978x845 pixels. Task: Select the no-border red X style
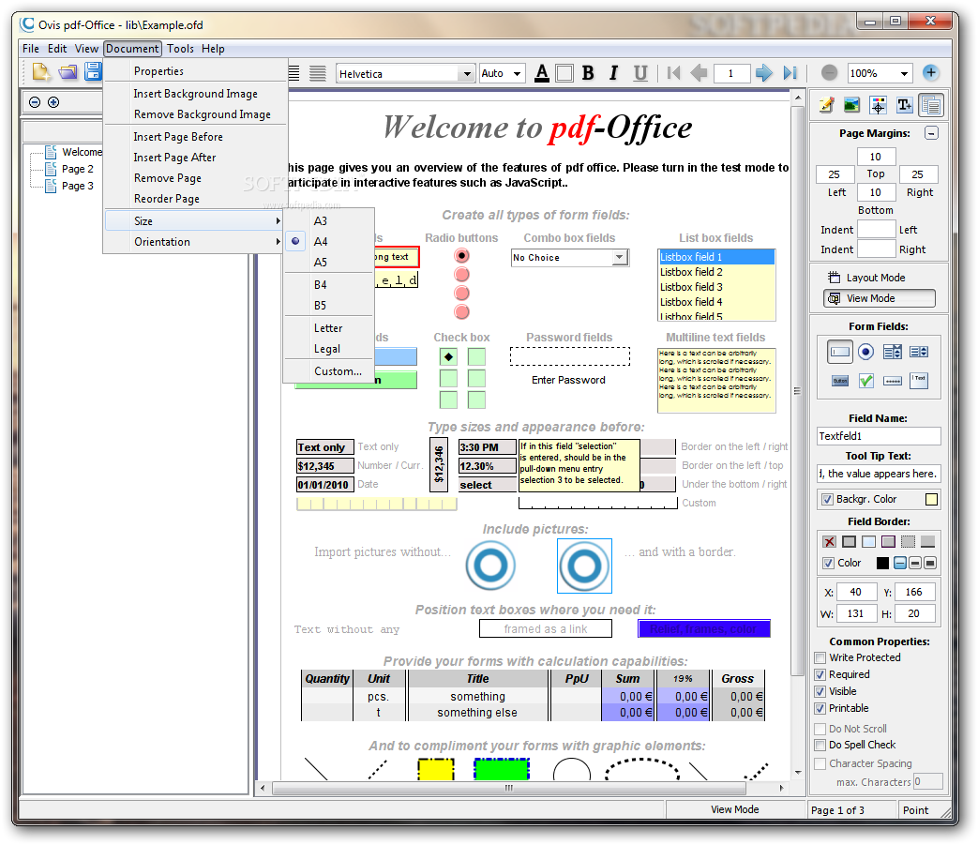click(828, 541)
